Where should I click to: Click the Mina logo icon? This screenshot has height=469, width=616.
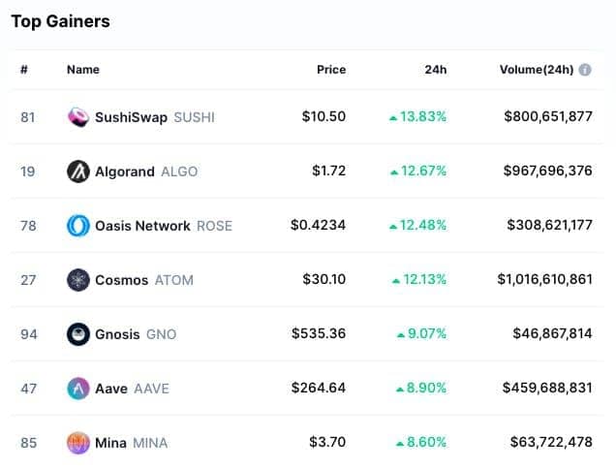coord(78,443)
